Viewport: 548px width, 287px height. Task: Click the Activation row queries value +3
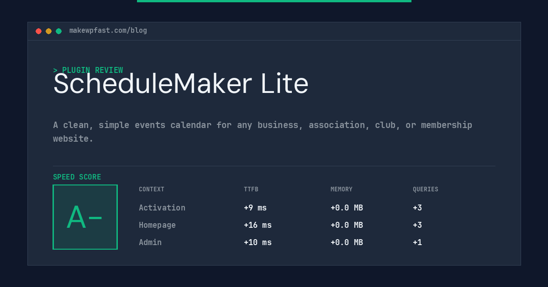tap(417, 208)
